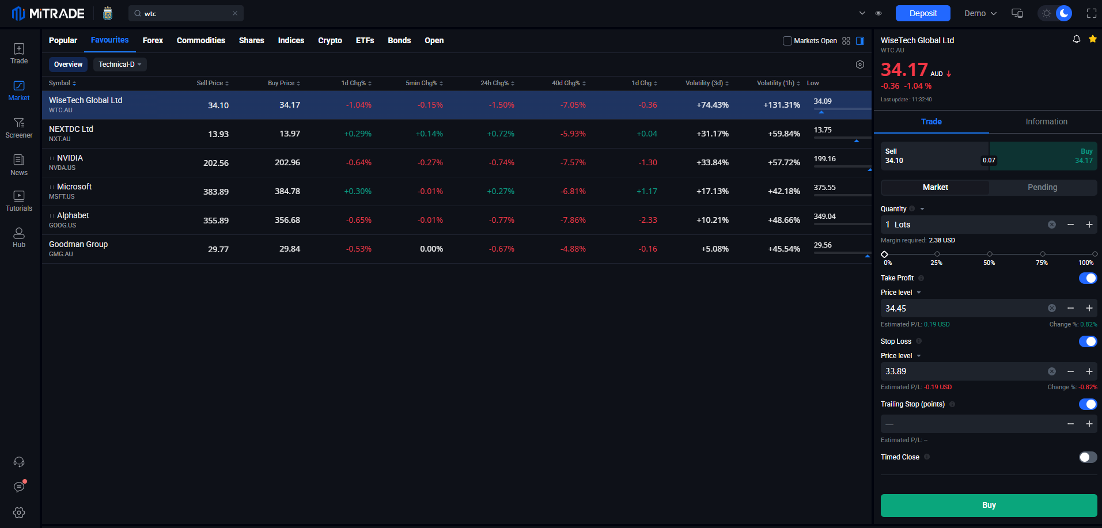The height and width of the screenshot is (528, 1102).
Task: Switch to the Popular tab
Action: tap(63, 40)
